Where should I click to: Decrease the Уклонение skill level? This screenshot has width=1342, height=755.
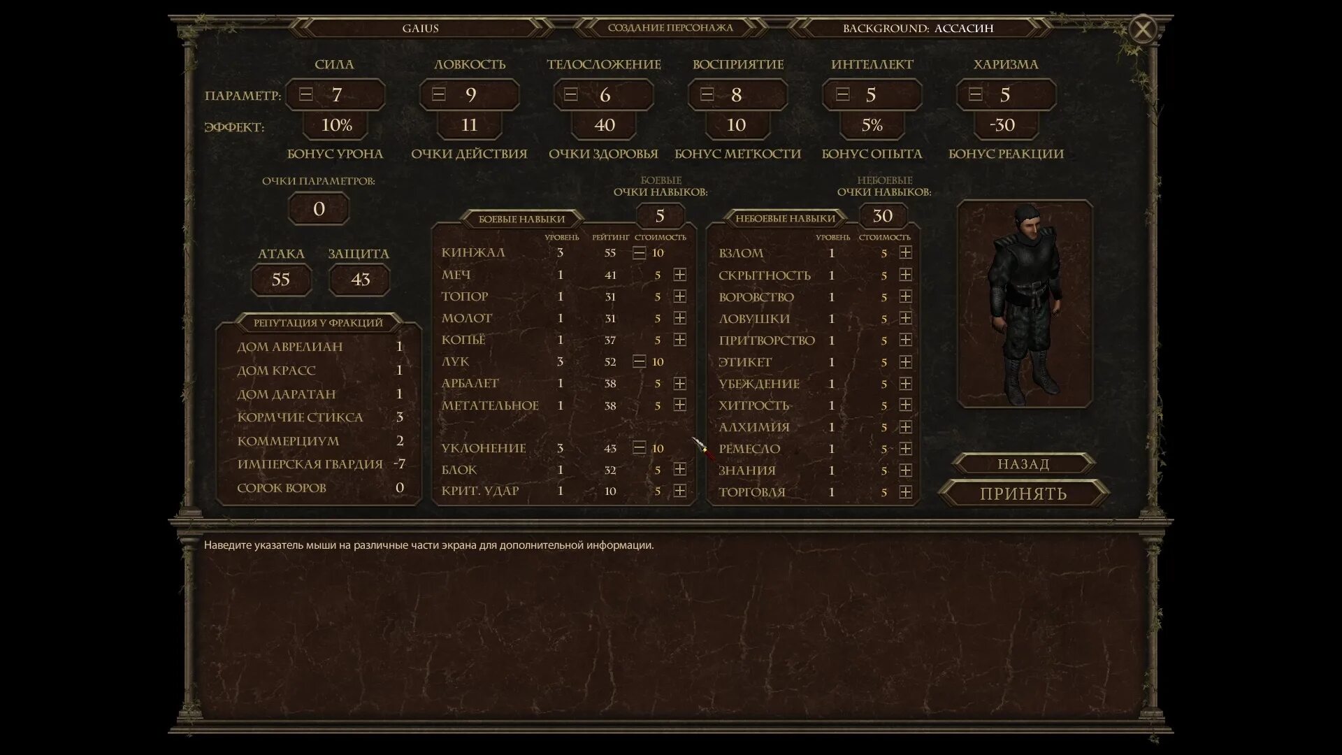[639, 448]
